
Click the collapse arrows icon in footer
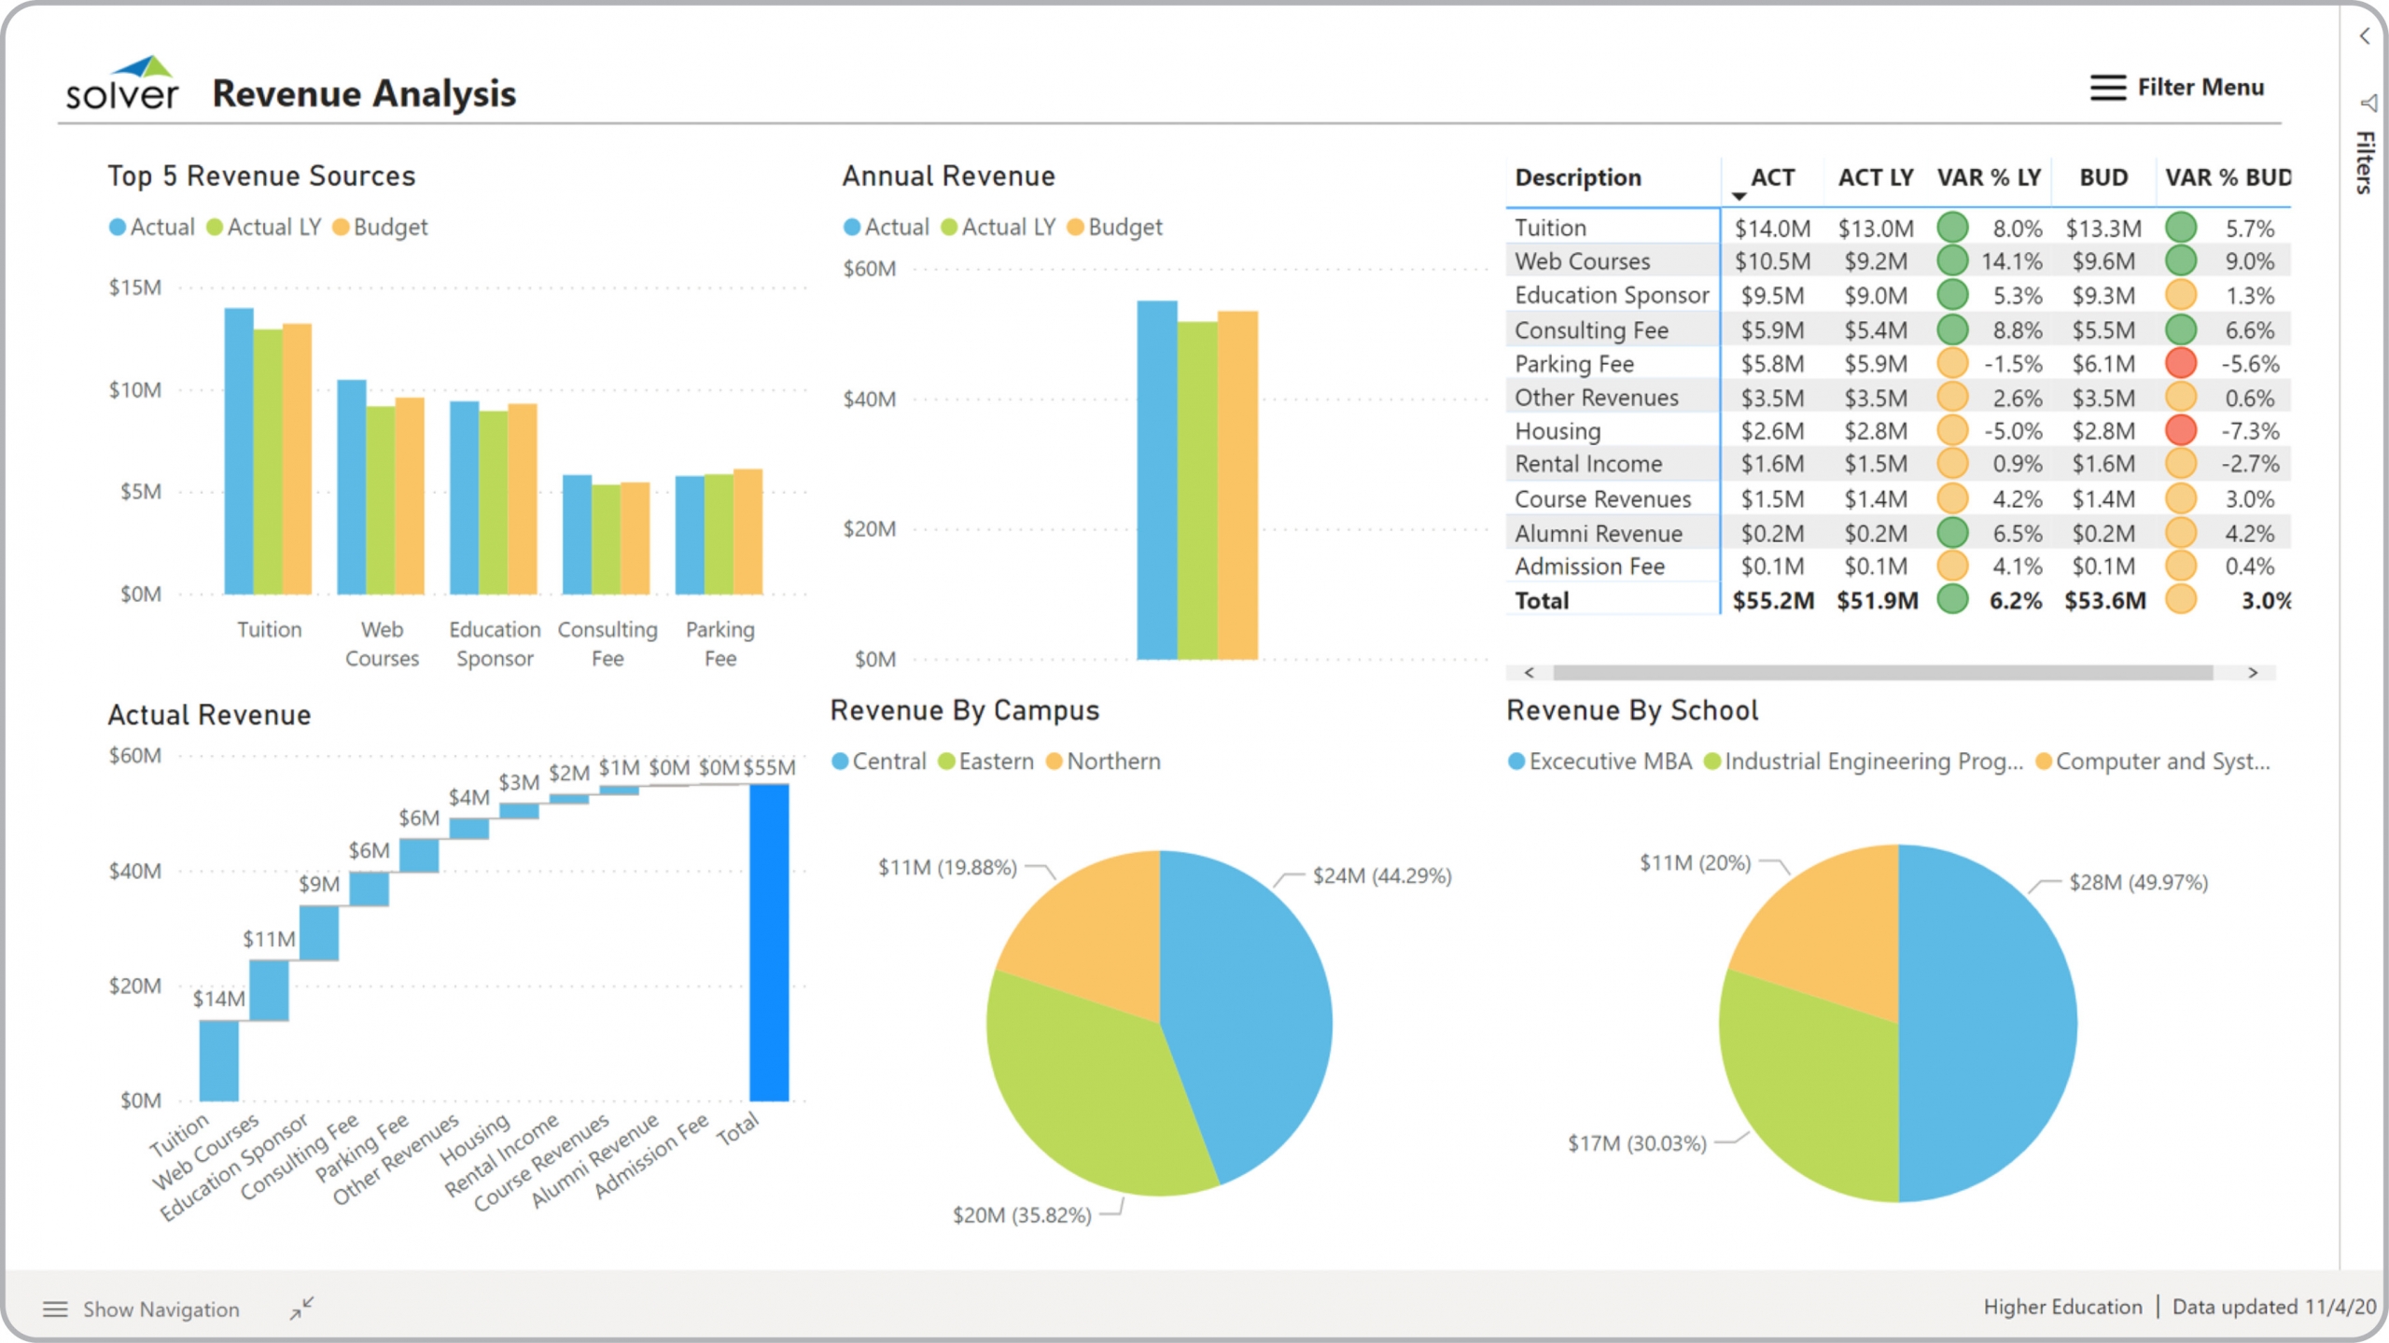301,1308
